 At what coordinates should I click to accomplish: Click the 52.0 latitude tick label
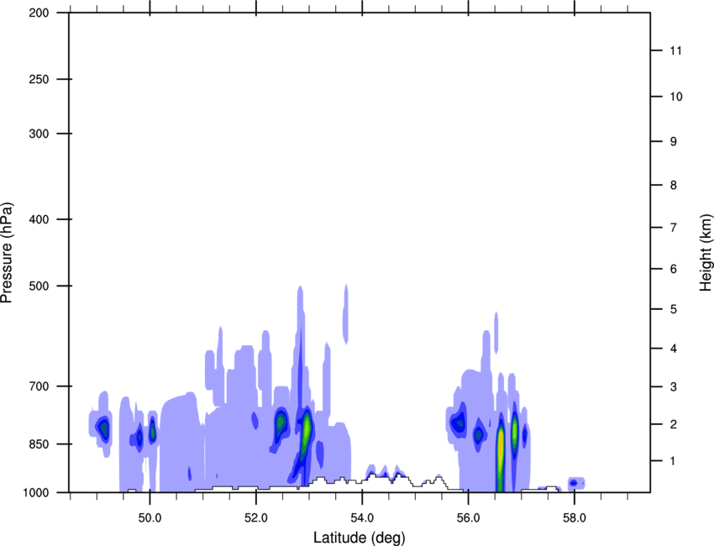pyautogui.click(x=256, y=518)
